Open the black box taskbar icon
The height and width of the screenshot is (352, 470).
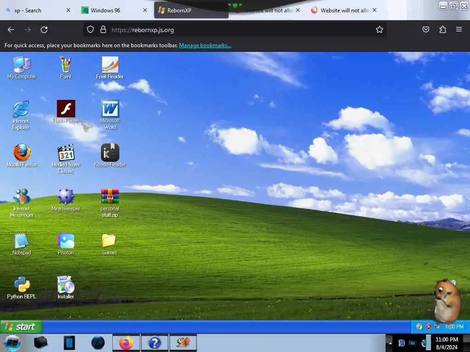click(41, 343)
